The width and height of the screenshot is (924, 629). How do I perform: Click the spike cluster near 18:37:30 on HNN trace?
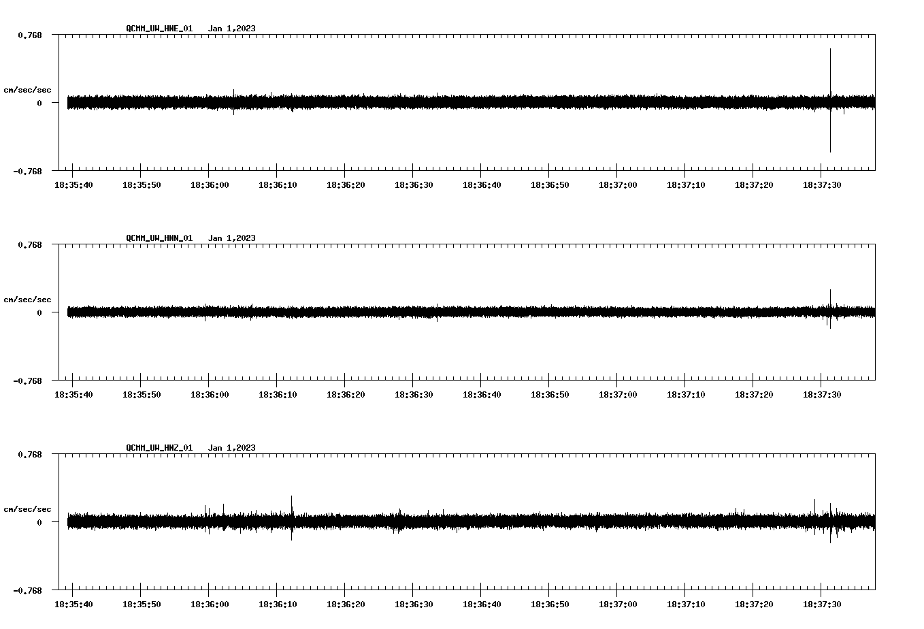(x=831, y=310)
